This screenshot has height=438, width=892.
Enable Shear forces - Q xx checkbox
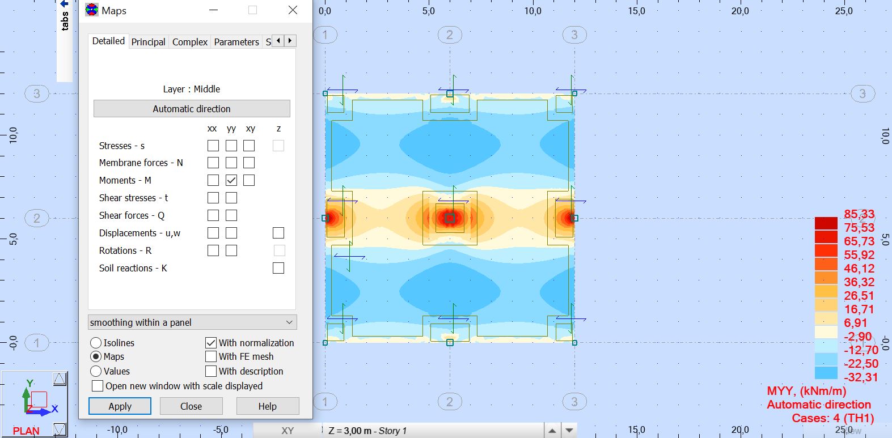(x=213, y=215)
